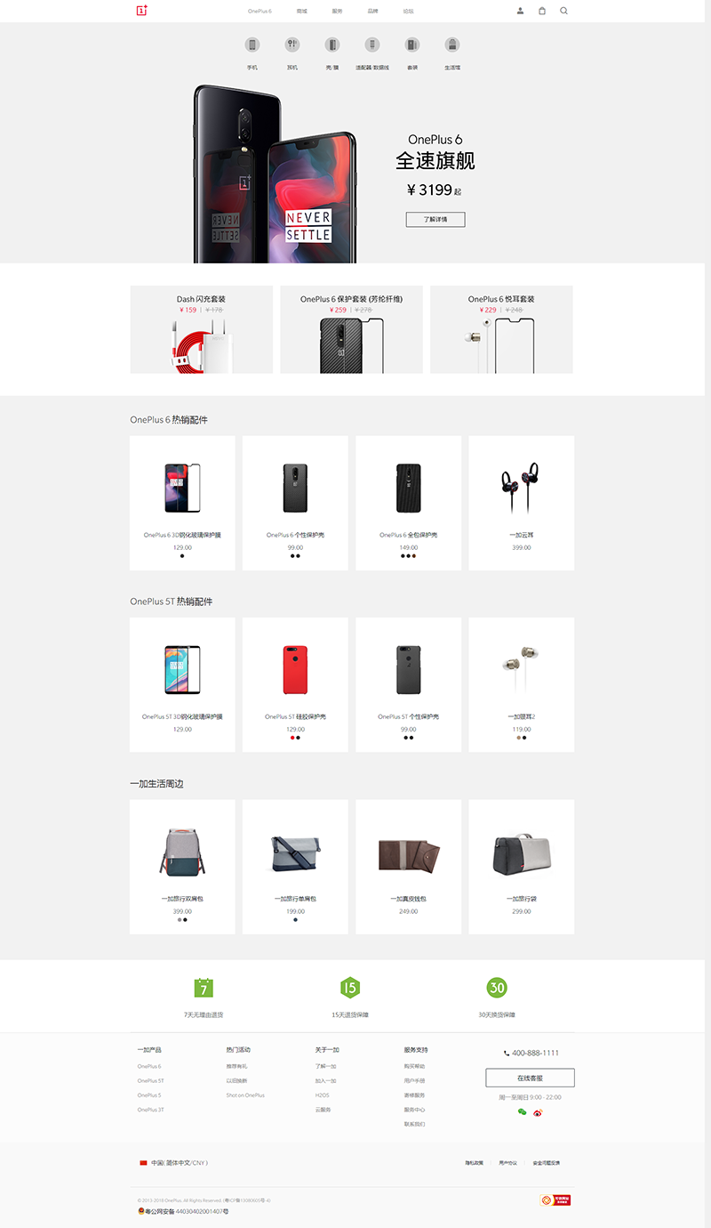The image size is (711, 1228).
Task: Follow the H2OS footer link
Action: pyautogui.click(x=322, y=1095)
